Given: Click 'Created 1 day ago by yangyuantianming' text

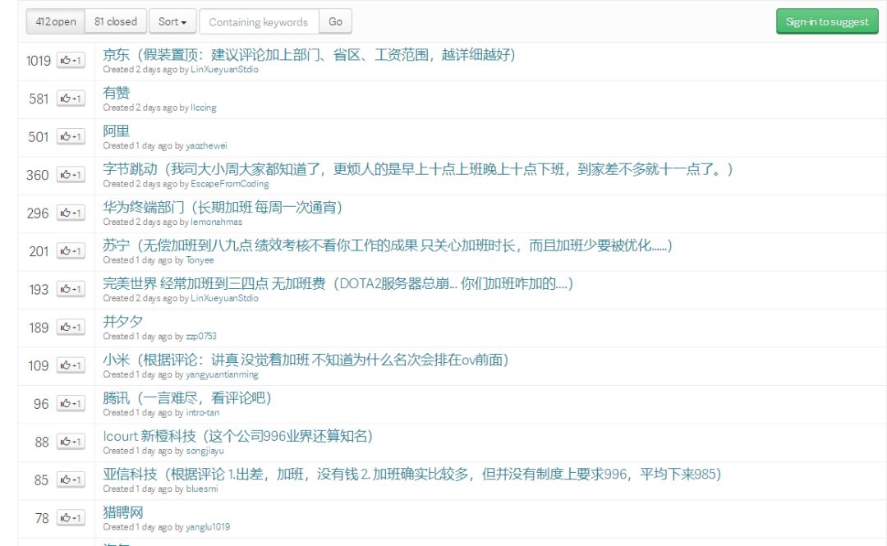Looking at the screenshot, I should point(181,374).
